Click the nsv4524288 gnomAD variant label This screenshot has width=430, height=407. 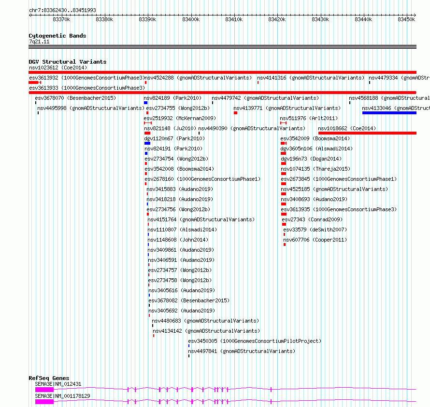coord(198,78)
